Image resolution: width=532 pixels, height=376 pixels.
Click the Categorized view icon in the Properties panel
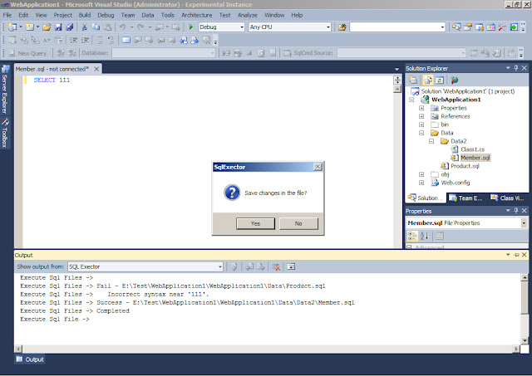point(412,236)
